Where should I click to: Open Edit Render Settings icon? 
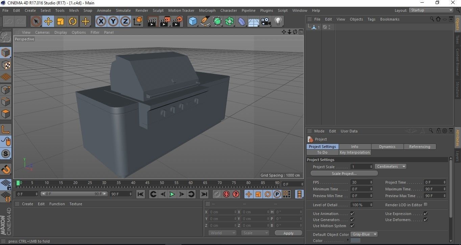click(x=177, y=22)
